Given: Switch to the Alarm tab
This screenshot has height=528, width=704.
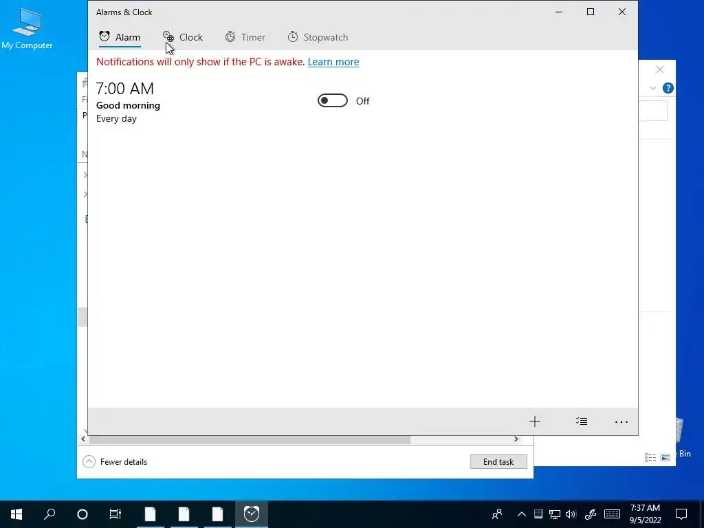Looking at the screenshot, I should pyautogui.click(x=120, y=37).
